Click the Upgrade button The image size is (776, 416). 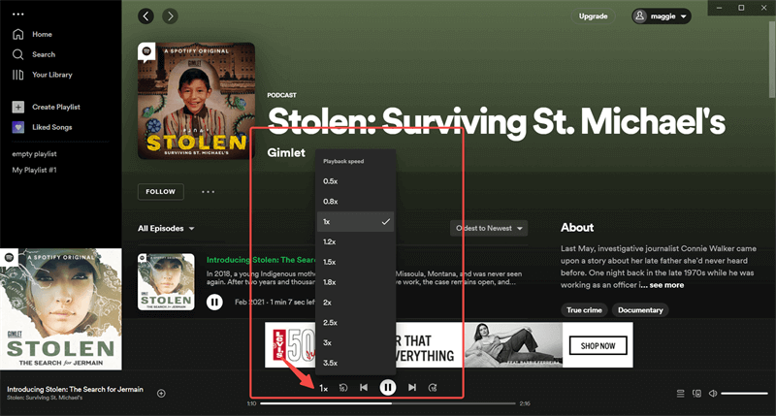(593, 16)
